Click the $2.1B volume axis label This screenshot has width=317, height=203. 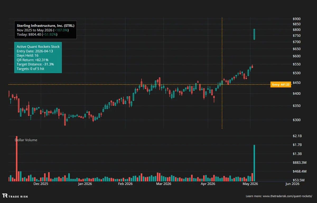click(x=297, y=136)
